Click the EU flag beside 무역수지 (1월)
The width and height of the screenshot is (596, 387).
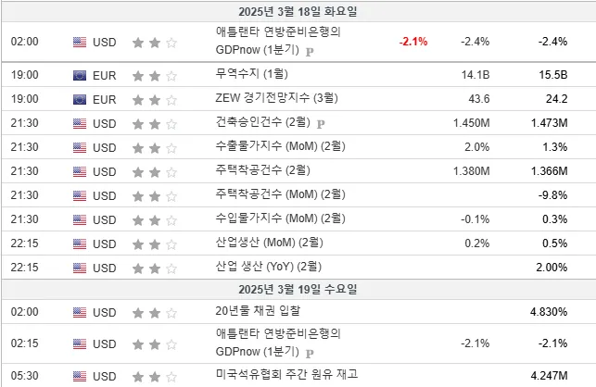pyautogui.click(x=80, y=76)
